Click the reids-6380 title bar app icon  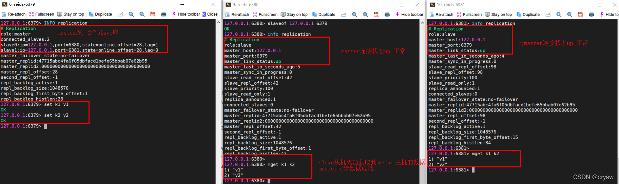pos(228,5)
